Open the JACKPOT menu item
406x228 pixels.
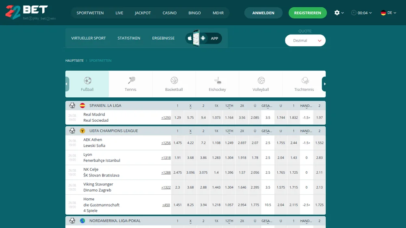143,13
